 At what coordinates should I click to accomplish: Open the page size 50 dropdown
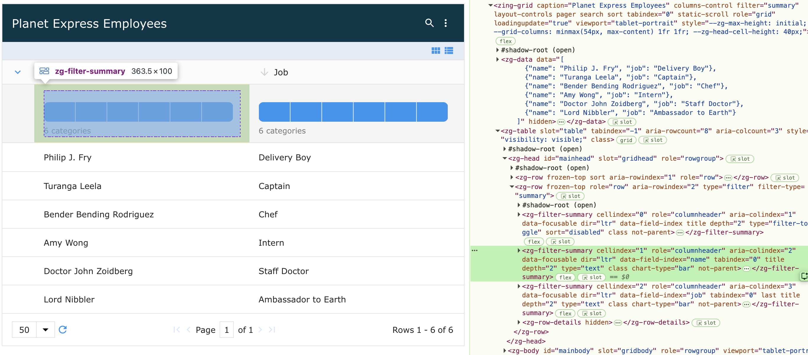pyautogui.click(x=33, y=330)
